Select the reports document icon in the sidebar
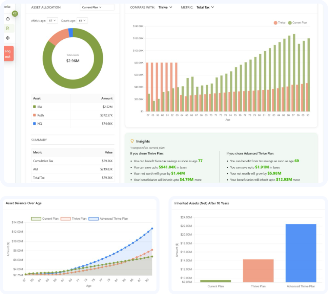The height and width of the screenshot is (294, 328). click(8, 29)
